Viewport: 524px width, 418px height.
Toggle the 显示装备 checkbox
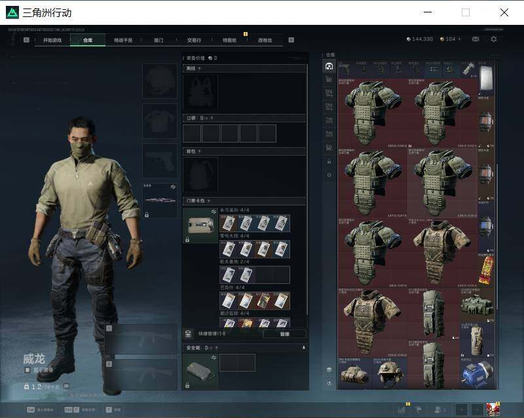[x=28, y=370]
